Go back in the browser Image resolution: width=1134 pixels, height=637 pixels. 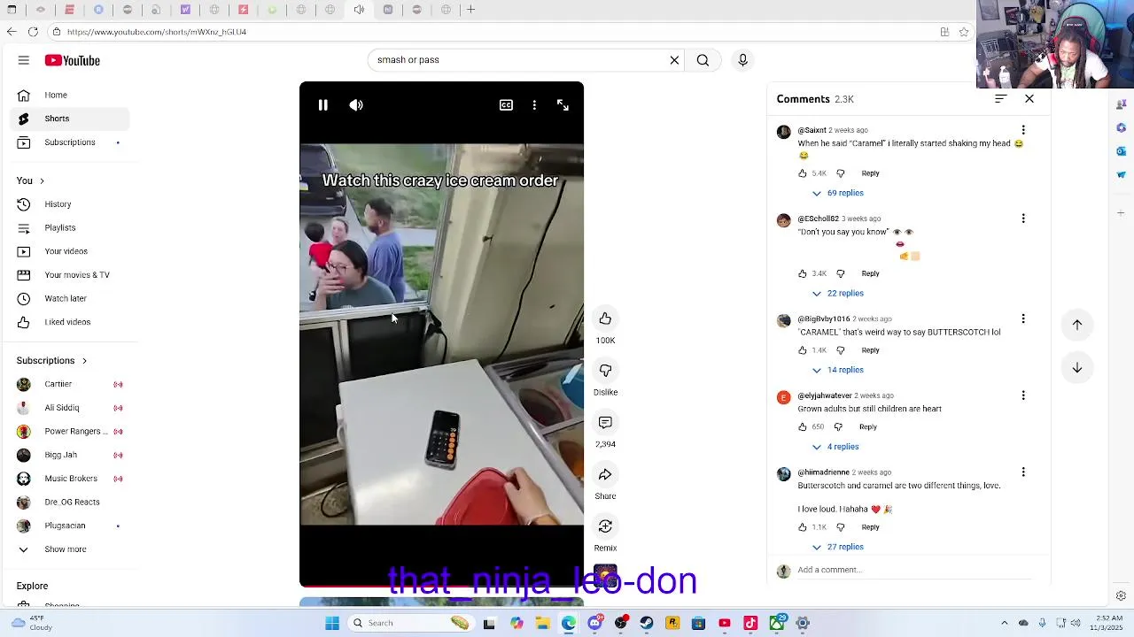pos(12,32)
